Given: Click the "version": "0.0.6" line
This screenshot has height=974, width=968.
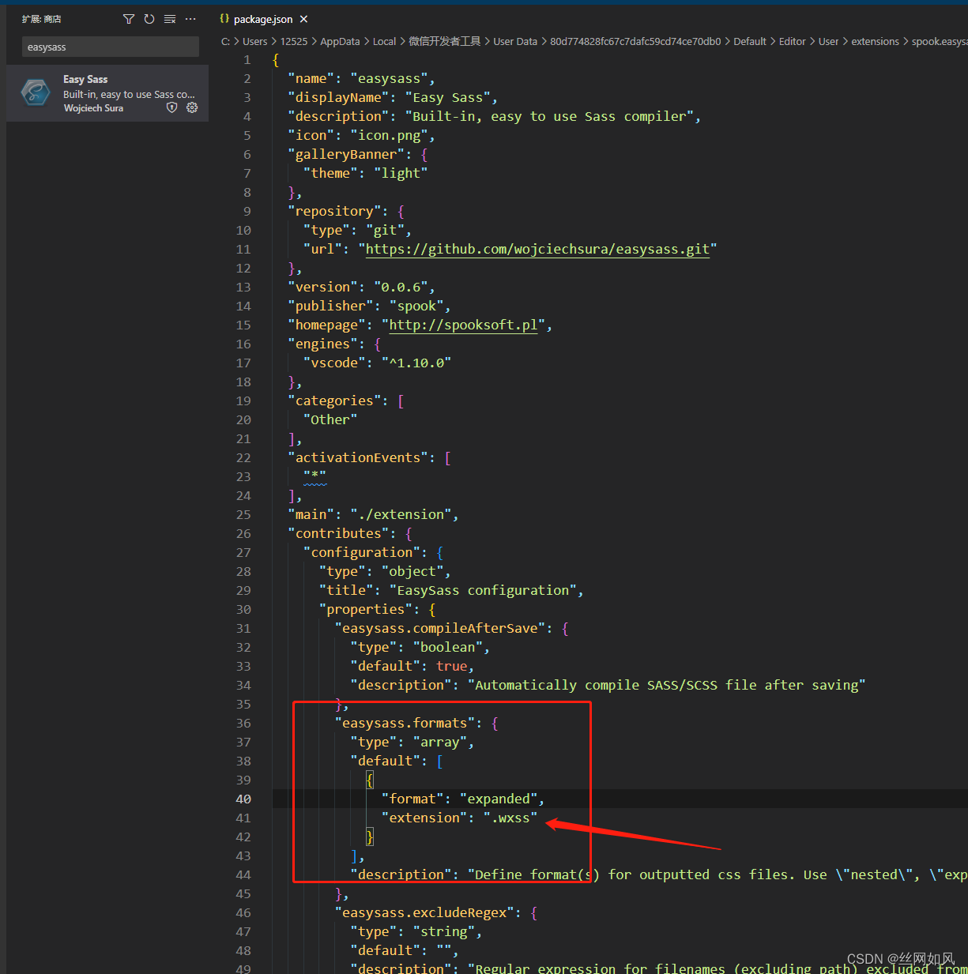Looking at the screenshot, I should [x=361, y=287].
